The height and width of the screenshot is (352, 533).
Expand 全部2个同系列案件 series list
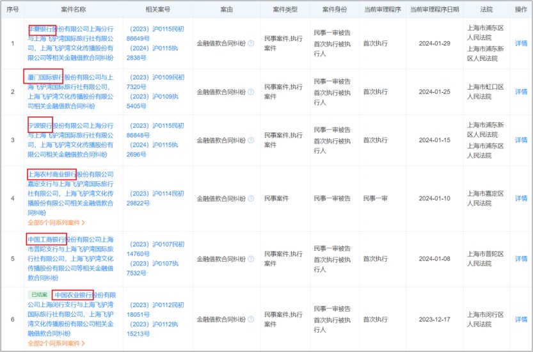[56, 344]
